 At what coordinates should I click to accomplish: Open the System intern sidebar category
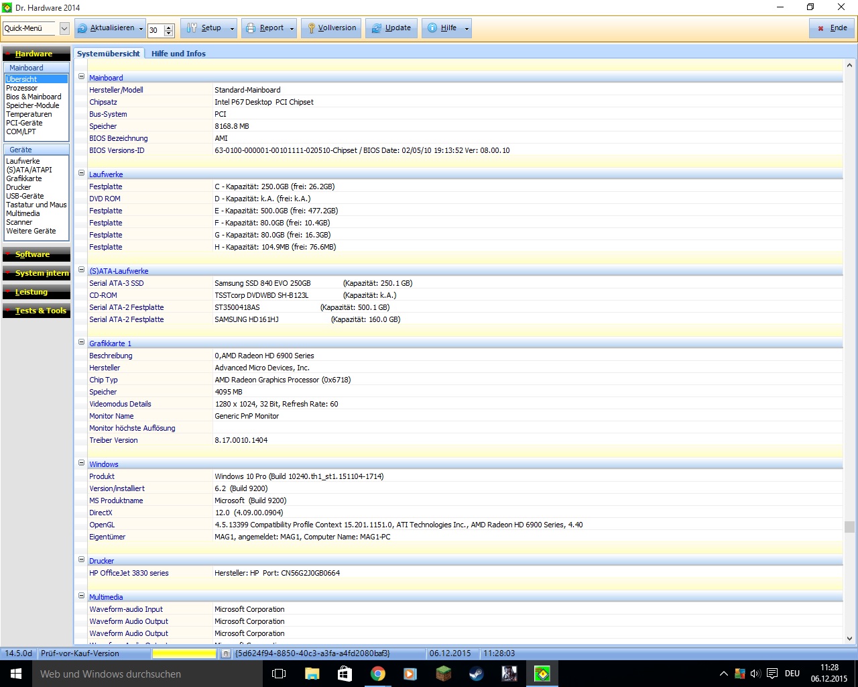pyautogui.click(x=36, y=273)
